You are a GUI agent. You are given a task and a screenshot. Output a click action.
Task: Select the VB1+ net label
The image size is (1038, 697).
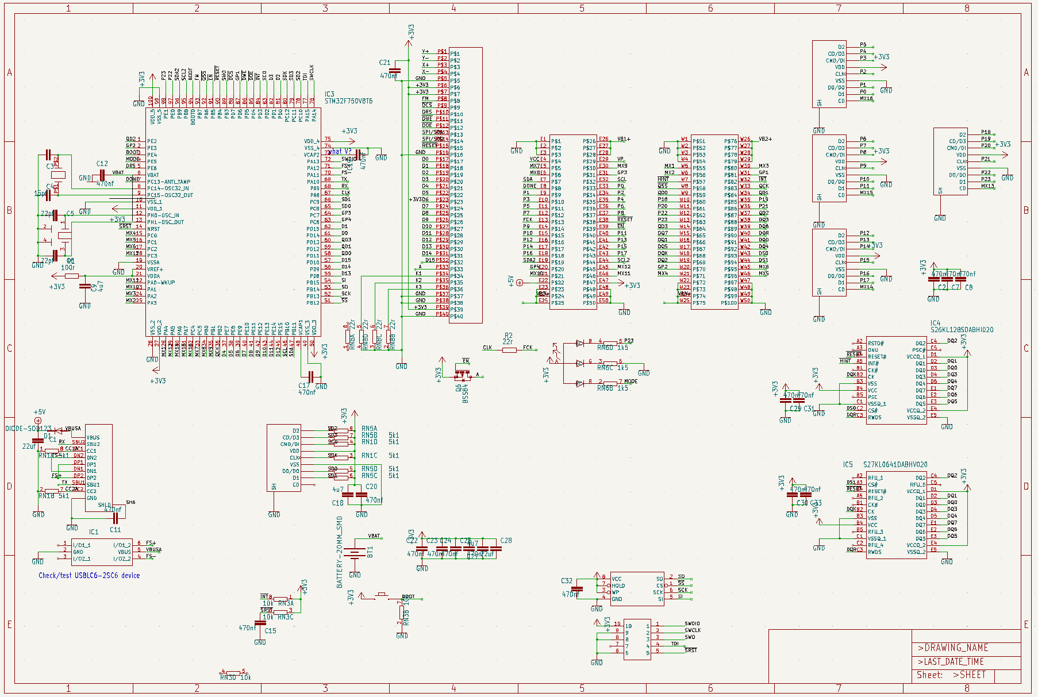pos(624,139)
